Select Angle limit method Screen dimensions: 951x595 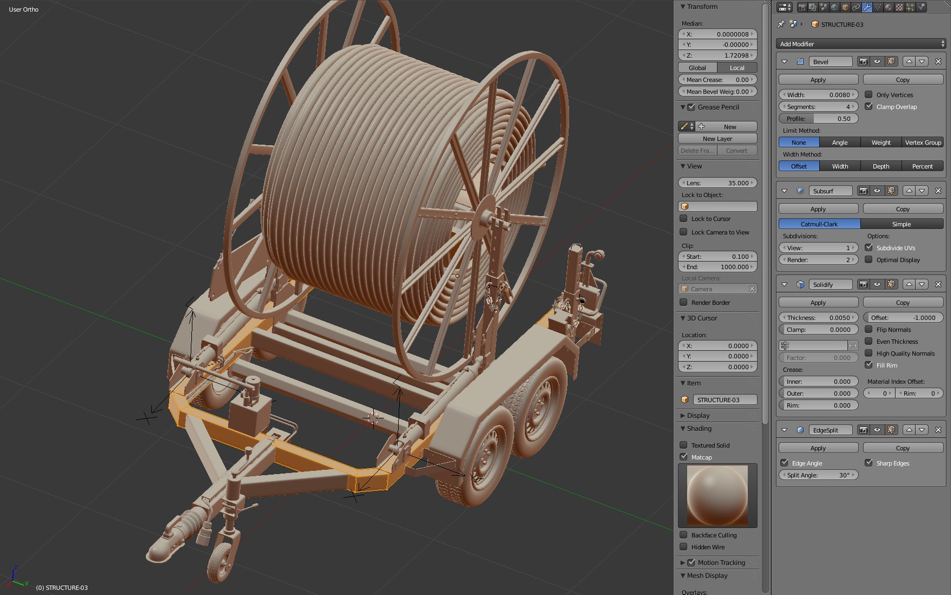[840, 142]
